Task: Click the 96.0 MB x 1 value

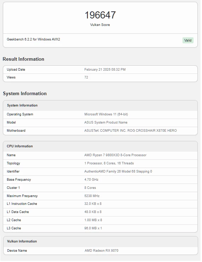Action: (93, 228)
